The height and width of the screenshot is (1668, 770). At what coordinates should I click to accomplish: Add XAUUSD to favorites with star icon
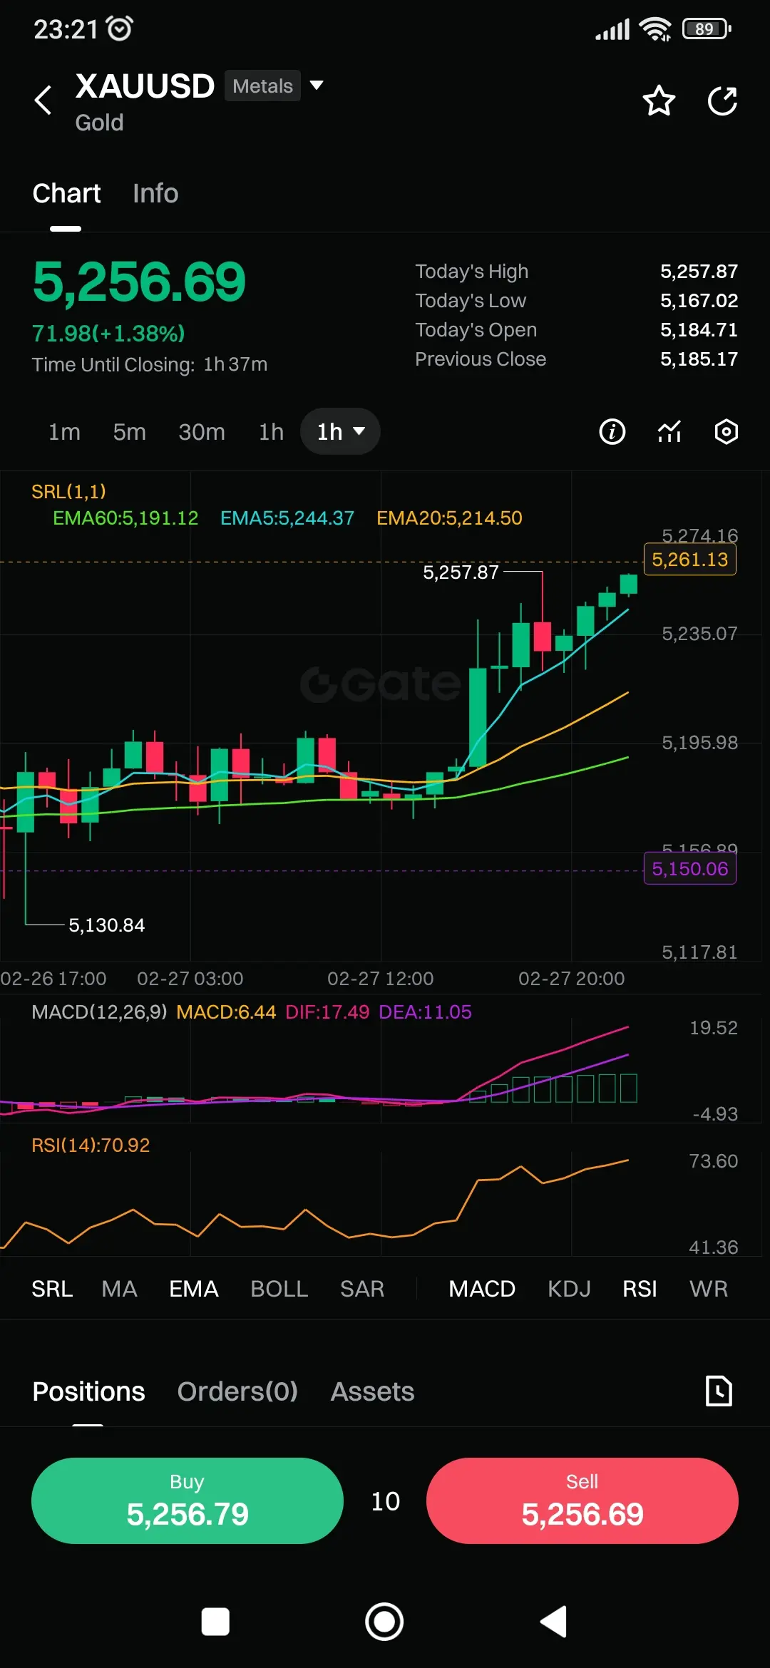[659, 101]
